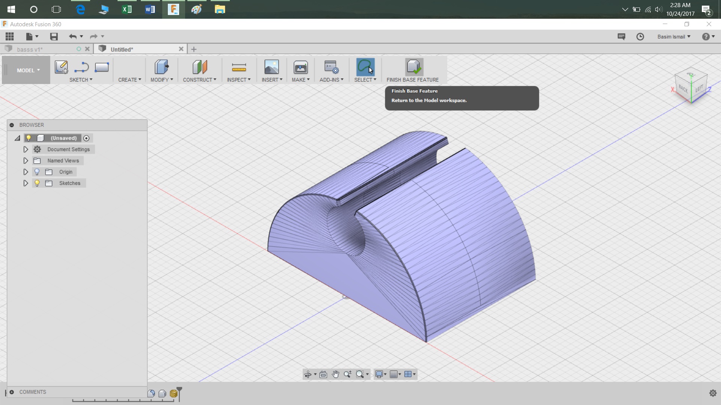Viewport: 721px width, 405px height.
Task: Start the Create Sketch tool
Action: pyautogui.click(x=61, y=67)
